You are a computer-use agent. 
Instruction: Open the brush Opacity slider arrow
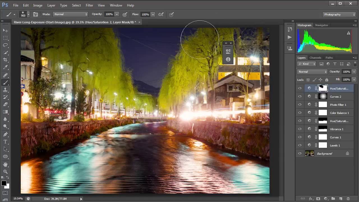117,14
